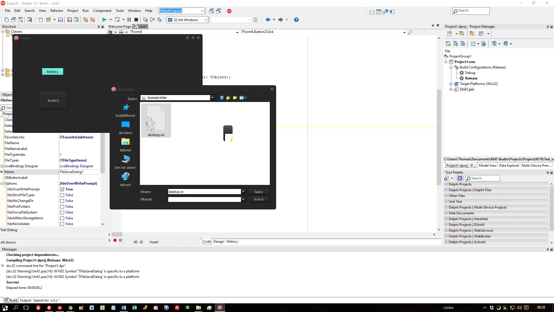Click the create new folder icon in dialog
The width and height of the screenshot is (554, 312).
click(x=235, y=98)
